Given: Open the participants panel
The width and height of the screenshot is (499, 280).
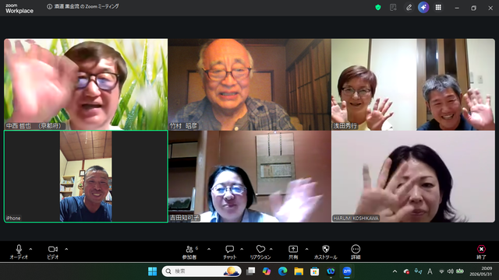Looking at the screenshot, I should (189, 252).
